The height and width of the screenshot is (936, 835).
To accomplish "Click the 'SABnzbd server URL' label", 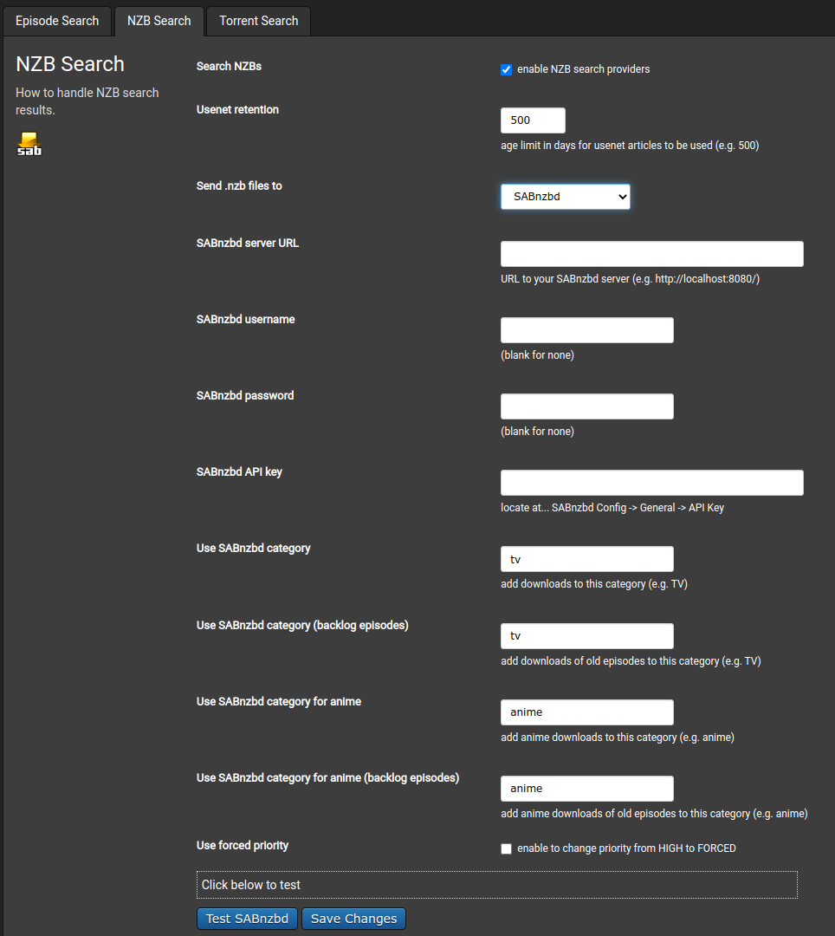I will [x=248, y=244].
